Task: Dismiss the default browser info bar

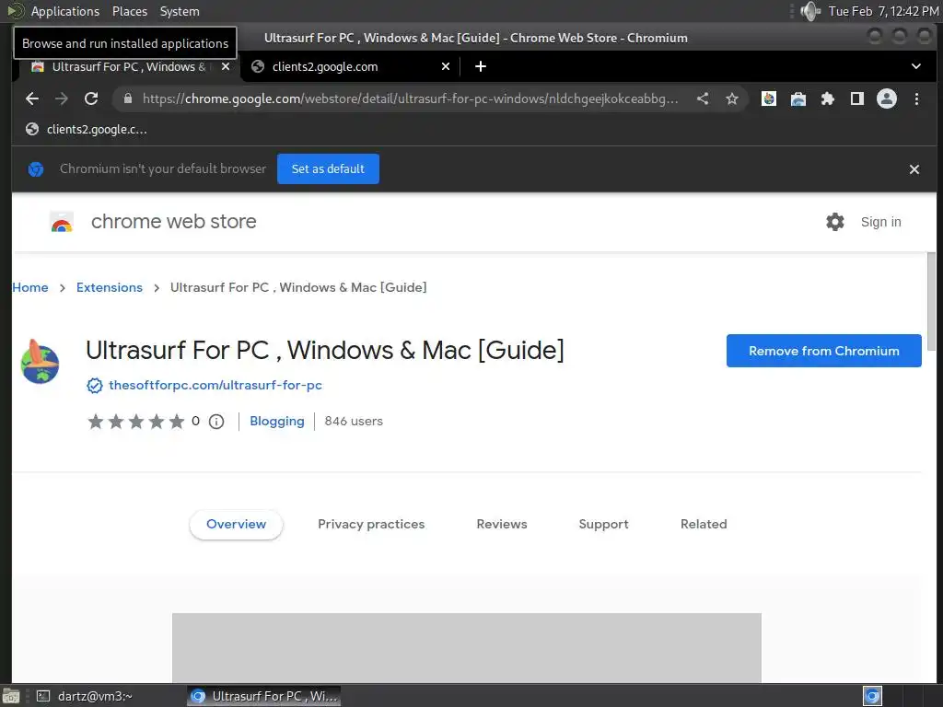Action: point(914,169)
